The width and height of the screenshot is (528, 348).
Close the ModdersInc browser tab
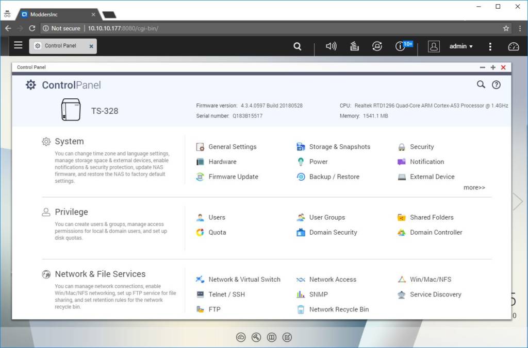(93, 14)
